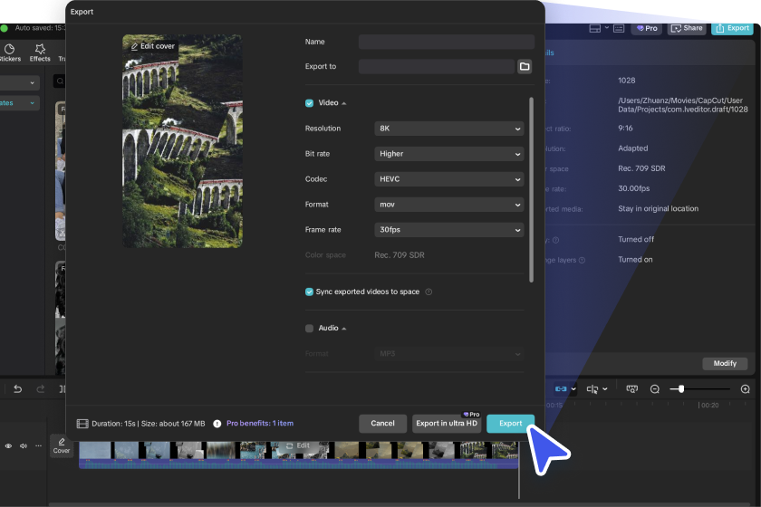Open the Resolution dropdown showing 8K
The image size is (761, 507).
click(x=449, y=129)
